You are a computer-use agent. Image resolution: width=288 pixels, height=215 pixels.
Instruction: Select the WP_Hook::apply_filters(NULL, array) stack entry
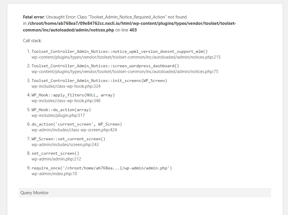73,95
